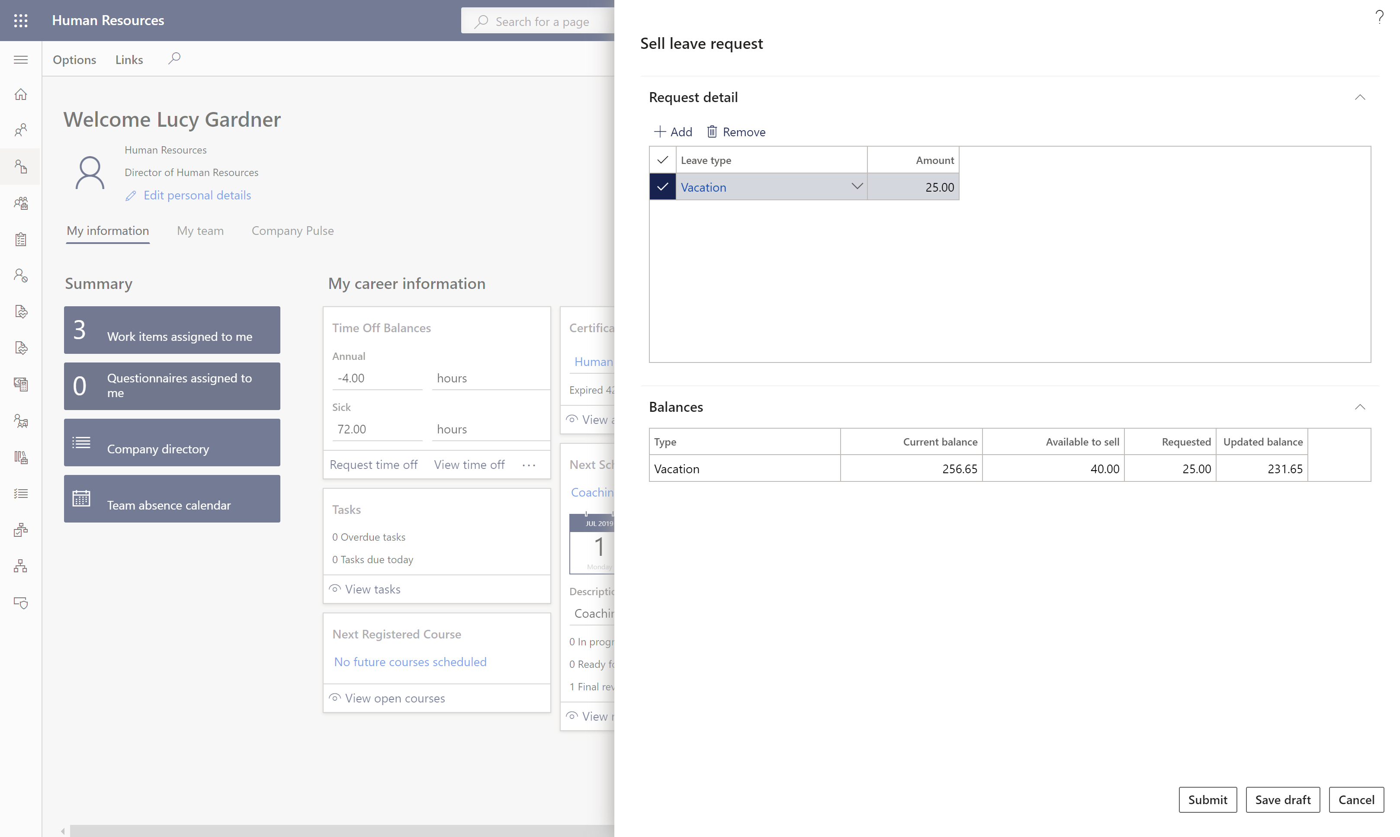Click the View time off link
Image resolution: width=1400 pixels, height=837 pixels.
tap(469, 464)
